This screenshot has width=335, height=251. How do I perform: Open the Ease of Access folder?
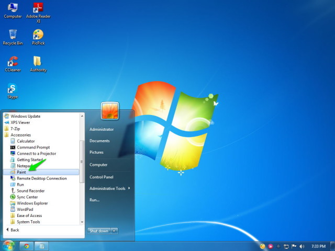pos(29,215)
